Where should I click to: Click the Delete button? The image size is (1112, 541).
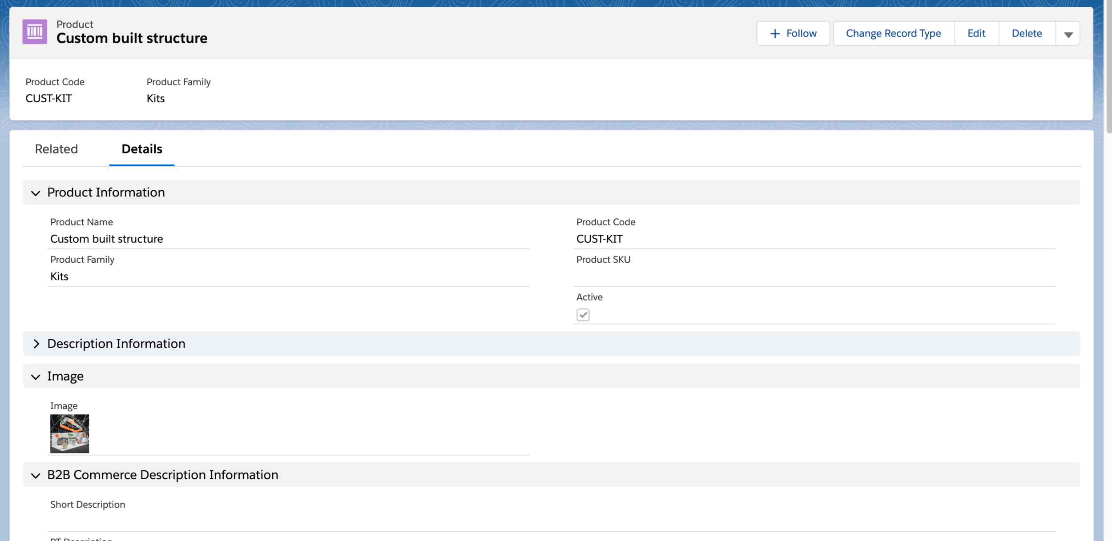[x=1027, y=33]
